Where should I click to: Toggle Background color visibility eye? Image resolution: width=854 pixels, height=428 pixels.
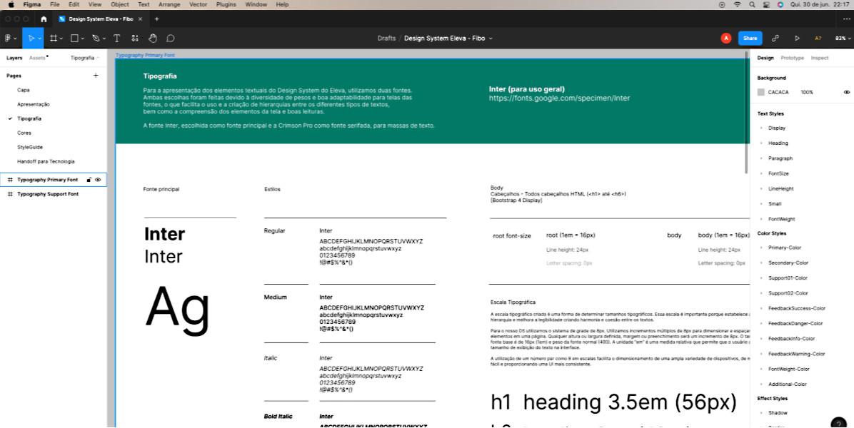tap(846, 93)
